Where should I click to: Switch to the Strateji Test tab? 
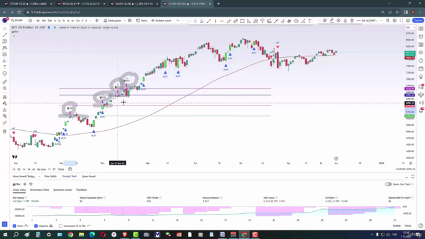(x=69, y=177)
